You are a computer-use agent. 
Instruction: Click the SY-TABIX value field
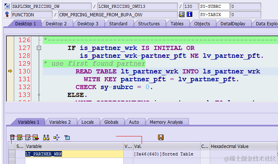click(x=246, y=15)
